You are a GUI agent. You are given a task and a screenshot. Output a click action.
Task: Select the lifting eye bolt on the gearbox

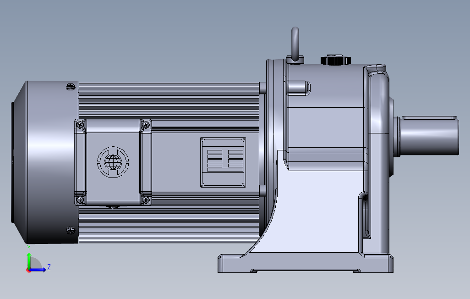(295, 45)
